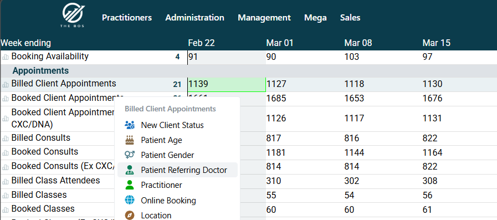Click chart icon beside Booked Consults

(6, 152)
